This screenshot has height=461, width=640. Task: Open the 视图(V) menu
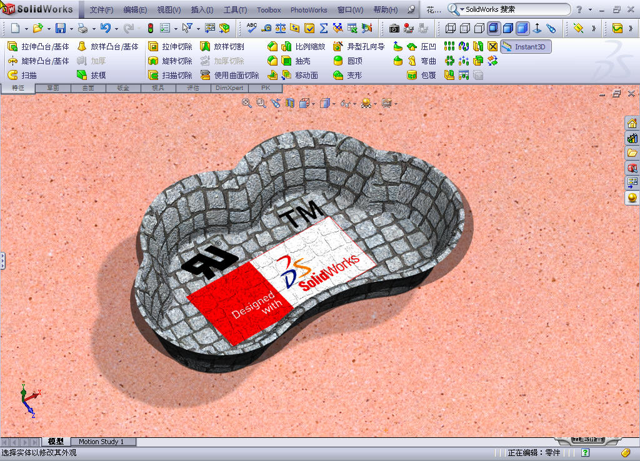pos(169,10)
